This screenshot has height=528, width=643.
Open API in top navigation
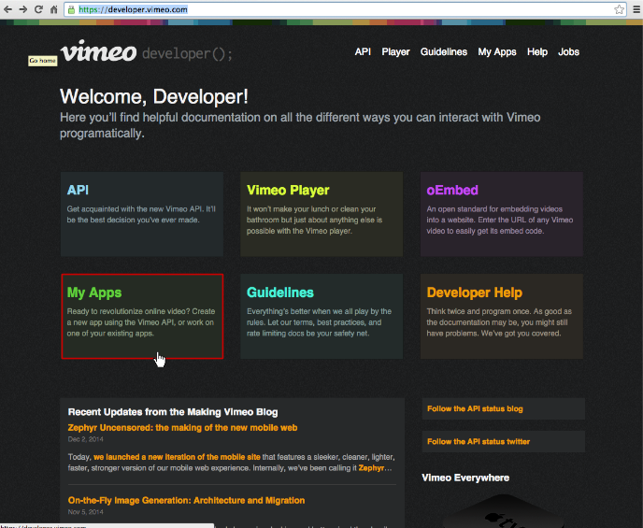(363, 52)
